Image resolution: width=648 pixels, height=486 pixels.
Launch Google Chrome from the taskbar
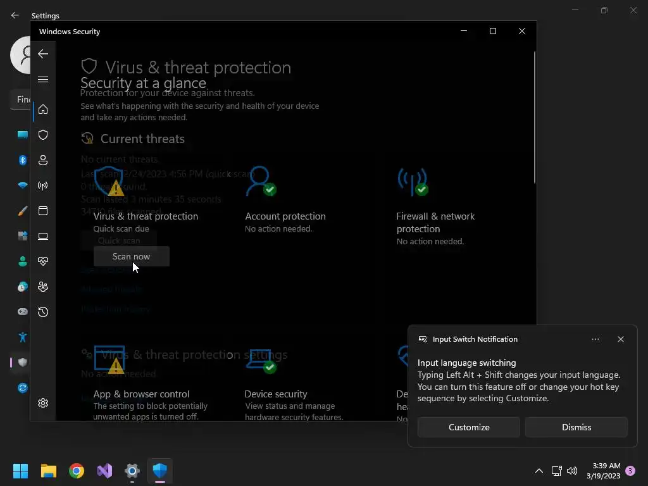(77, 471)
